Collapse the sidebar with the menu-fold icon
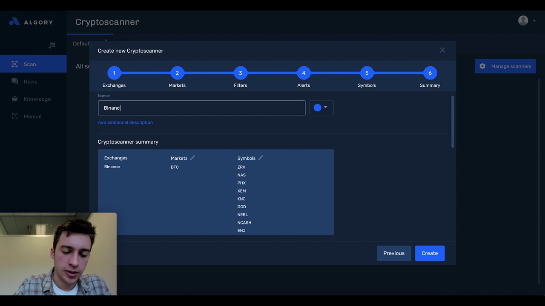This screenshot has width=545, height=306. [x=52, y=45]
